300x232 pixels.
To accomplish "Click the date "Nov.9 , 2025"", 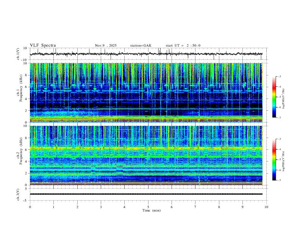I will [x=106, y=45].
